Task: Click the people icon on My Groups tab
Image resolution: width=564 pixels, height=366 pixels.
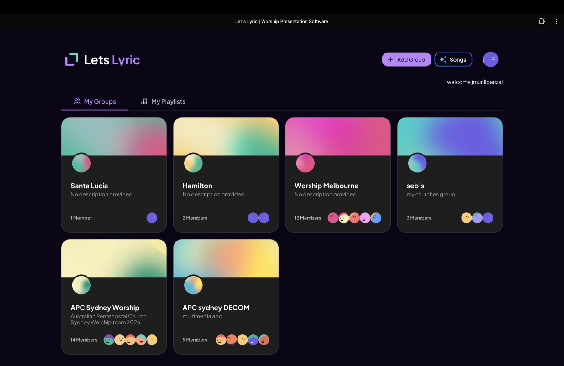Action: [77, 101]
